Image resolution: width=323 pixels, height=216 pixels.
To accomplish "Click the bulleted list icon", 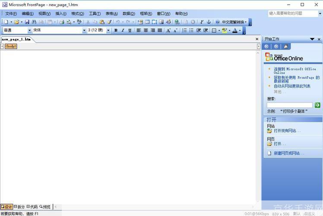I will pyautogui.click(x=191, y=30).
